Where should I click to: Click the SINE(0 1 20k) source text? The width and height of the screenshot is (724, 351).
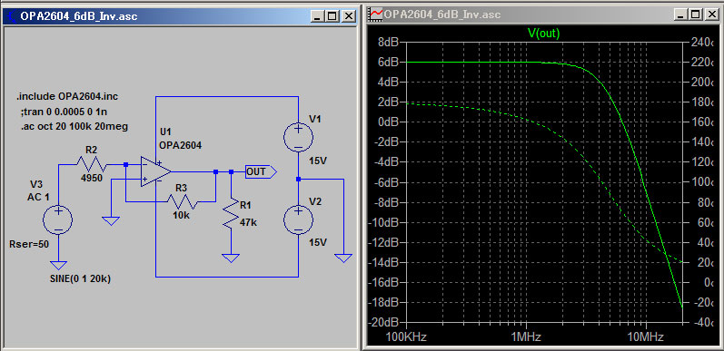pyautogui.click(x=79, y=278)
